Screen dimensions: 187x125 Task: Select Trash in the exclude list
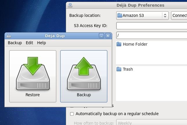[x=151, y=69]
